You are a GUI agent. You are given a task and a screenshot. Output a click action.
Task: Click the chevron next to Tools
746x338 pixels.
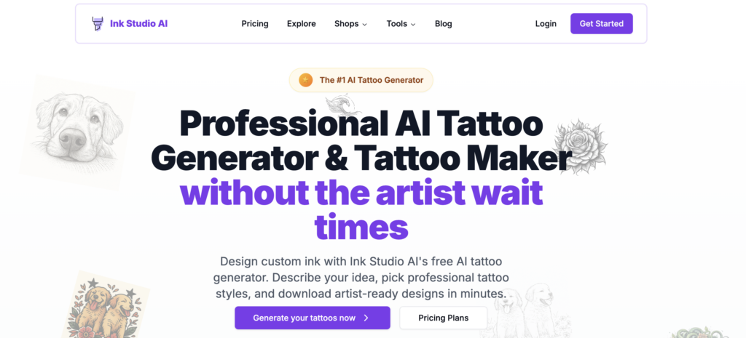(x=413, y=24)
